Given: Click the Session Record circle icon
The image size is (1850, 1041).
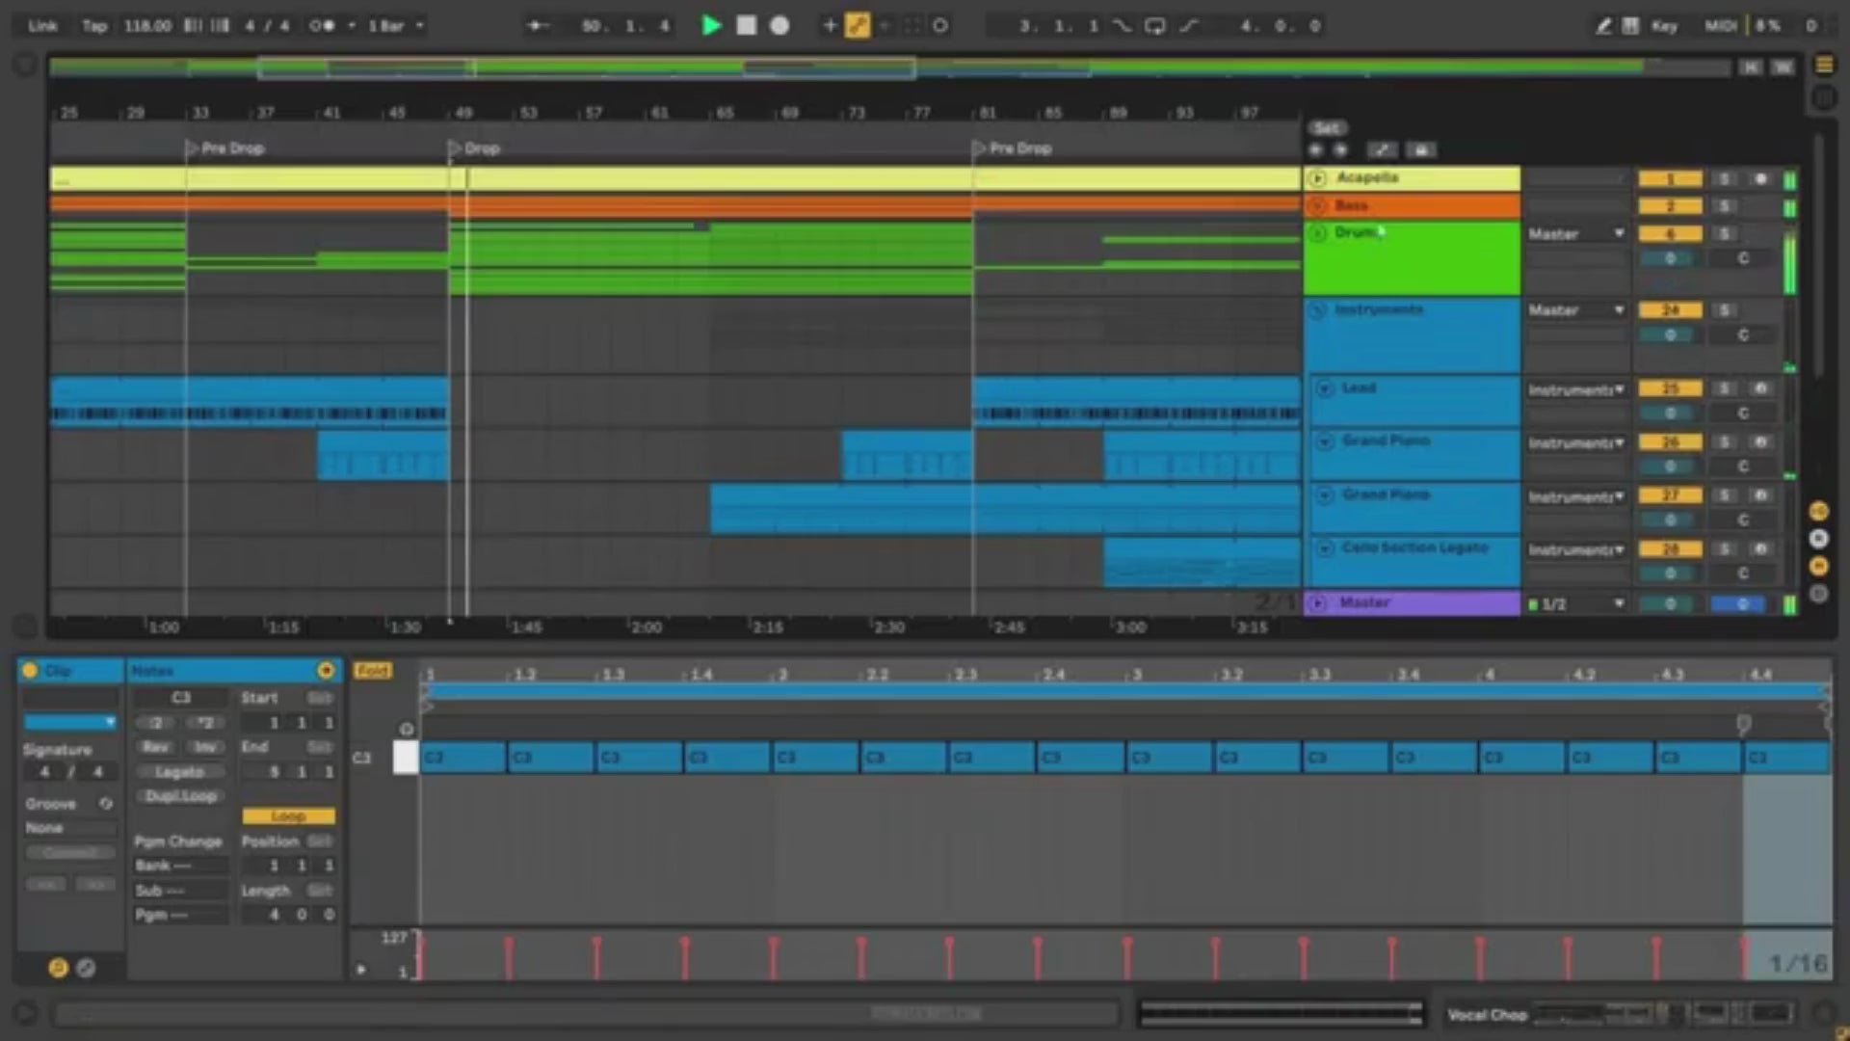Looking at the screenshot, I should click(x=939, y=26).
